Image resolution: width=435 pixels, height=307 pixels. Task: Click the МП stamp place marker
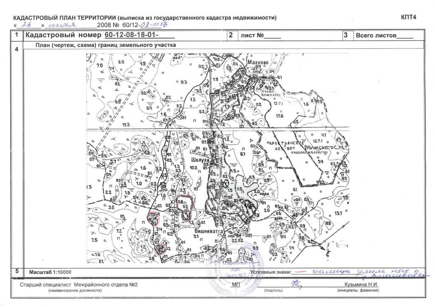[236, 285]
